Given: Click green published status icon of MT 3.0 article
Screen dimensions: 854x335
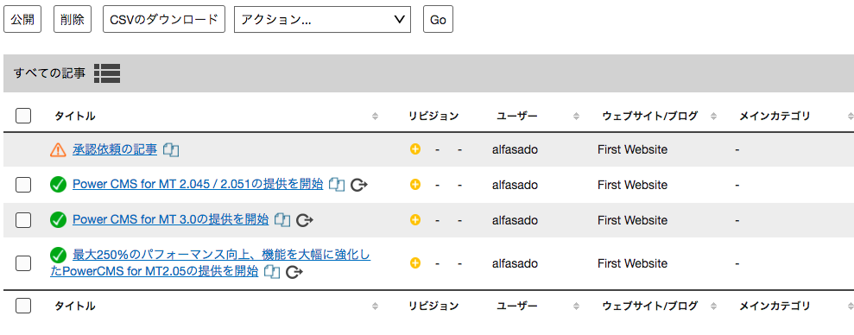Looking at the screenshot, I should tap(58, 220).
